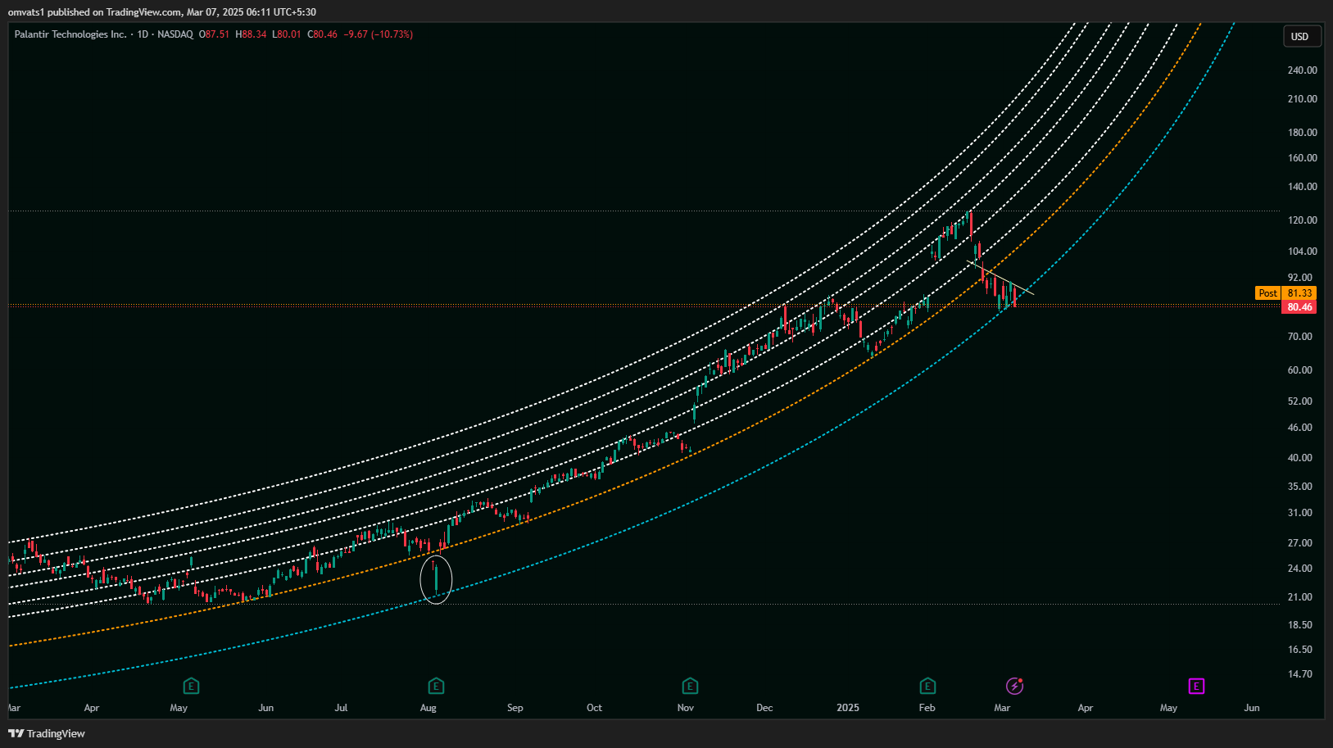Click the 46.00 price axis label

tap(1300, 428)
